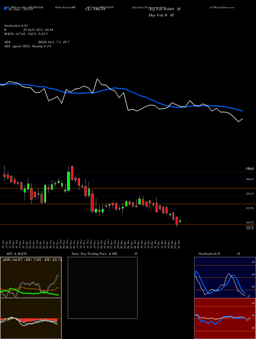The width and height of the screenshot is (256, 339).
Task: Click the 151.96 price axis label
Action: click(x=249, y=208)
